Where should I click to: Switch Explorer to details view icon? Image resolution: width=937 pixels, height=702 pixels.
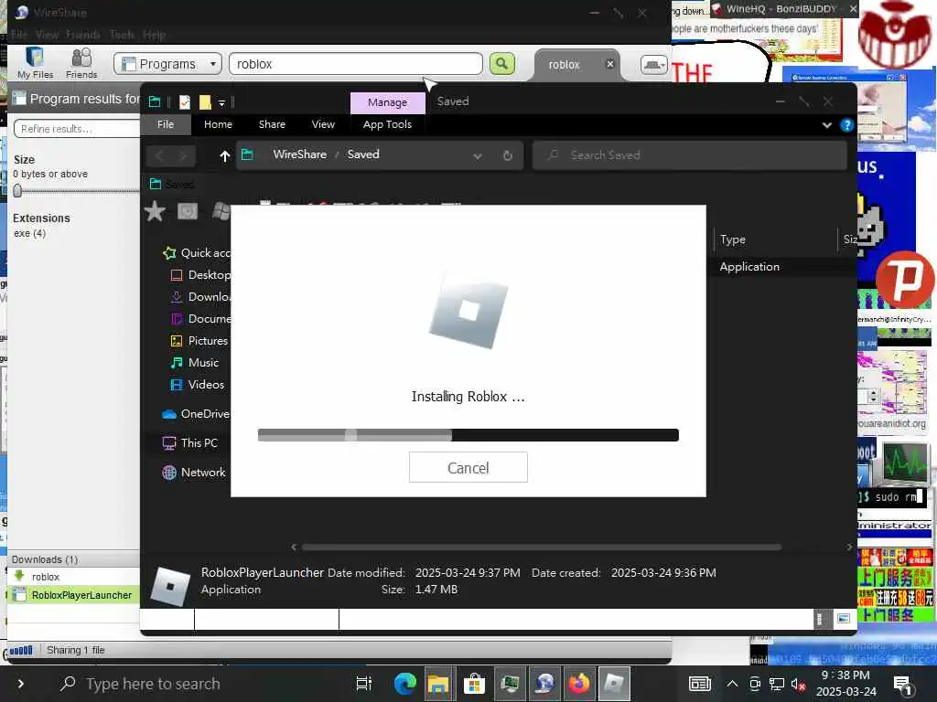(x=820, y=619)
